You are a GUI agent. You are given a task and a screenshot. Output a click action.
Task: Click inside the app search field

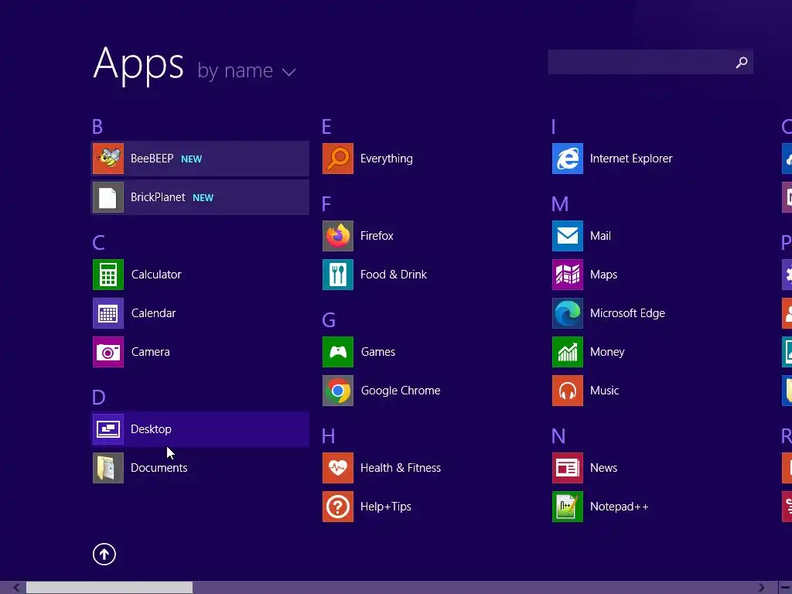click(650, 62)
